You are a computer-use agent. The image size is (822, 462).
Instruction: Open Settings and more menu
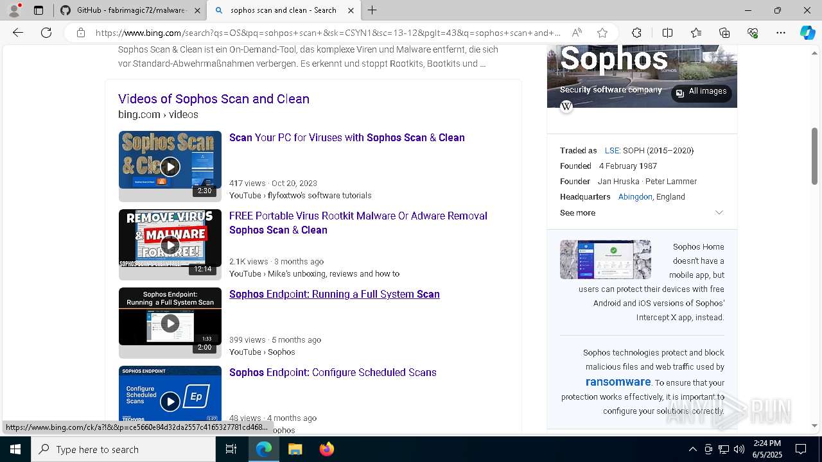[781, 33]
